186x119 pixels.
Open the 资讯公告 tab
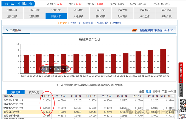coord(100,10)
